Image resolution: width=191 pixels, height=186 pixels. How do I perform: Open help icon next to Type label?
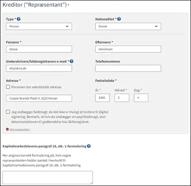18,19
